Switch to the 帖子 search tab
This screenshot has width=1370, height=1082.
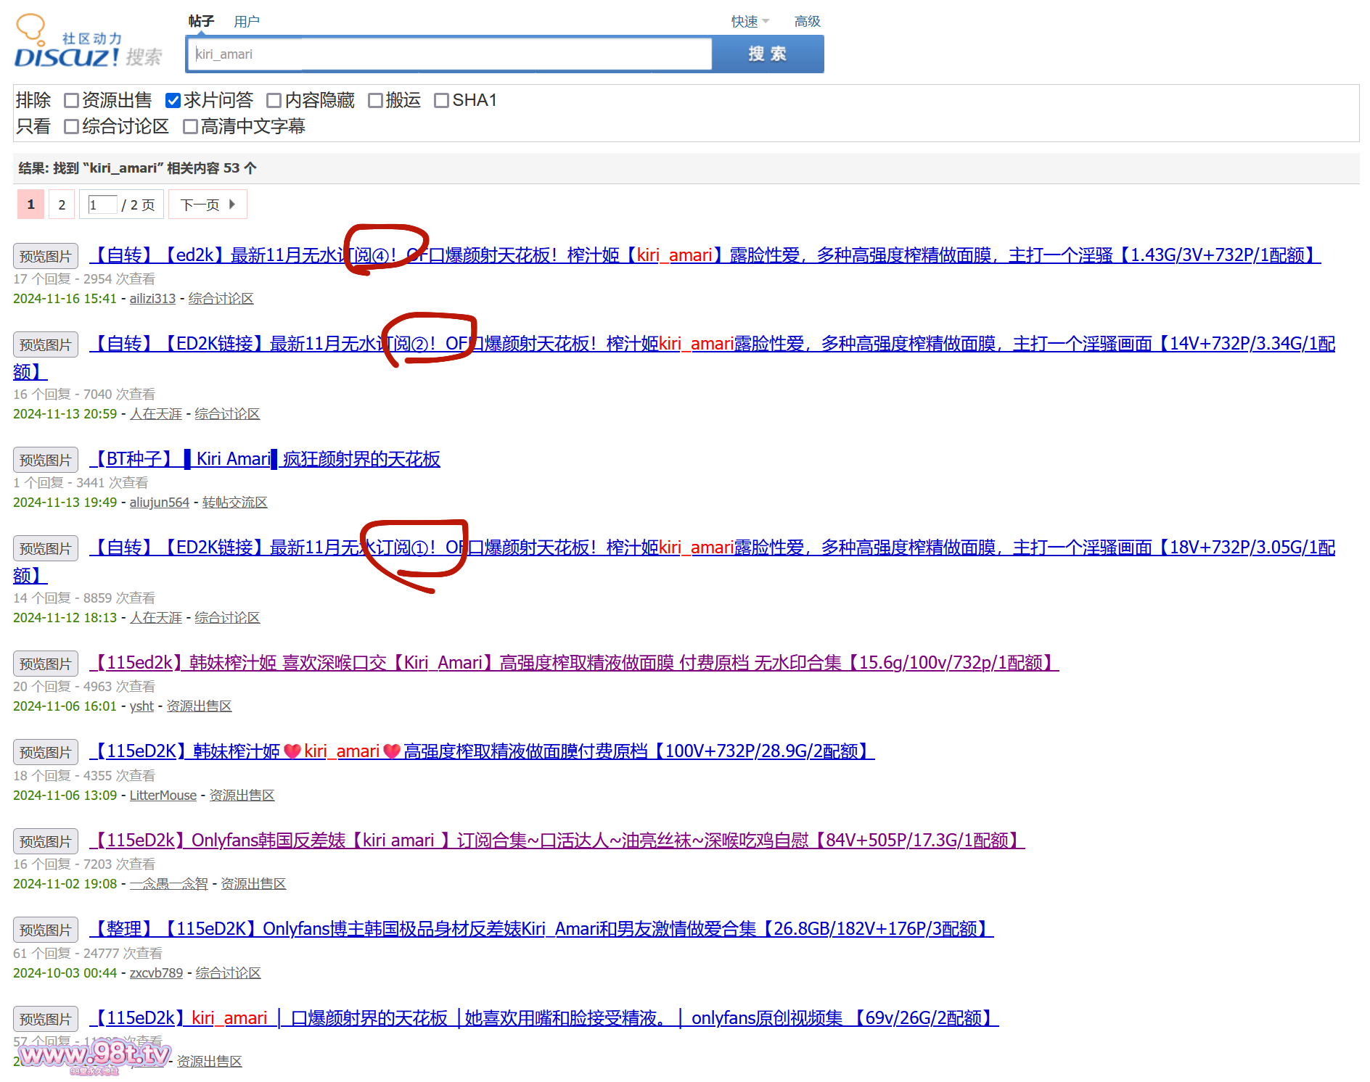(x=201, y=21)
